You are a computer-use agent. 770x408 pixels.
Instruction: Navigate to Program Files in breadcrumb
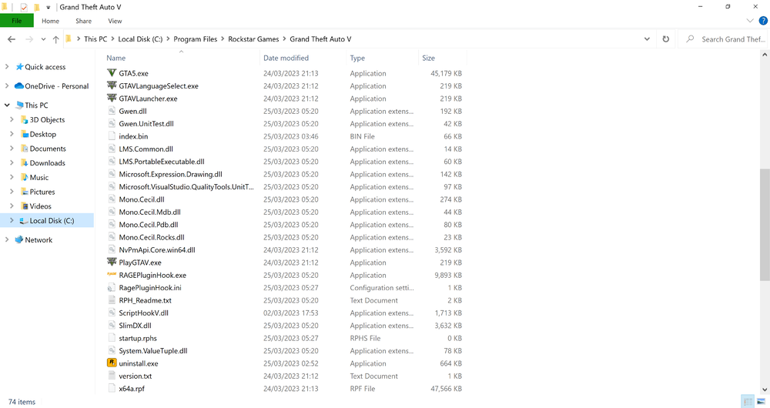coord(195,39)
